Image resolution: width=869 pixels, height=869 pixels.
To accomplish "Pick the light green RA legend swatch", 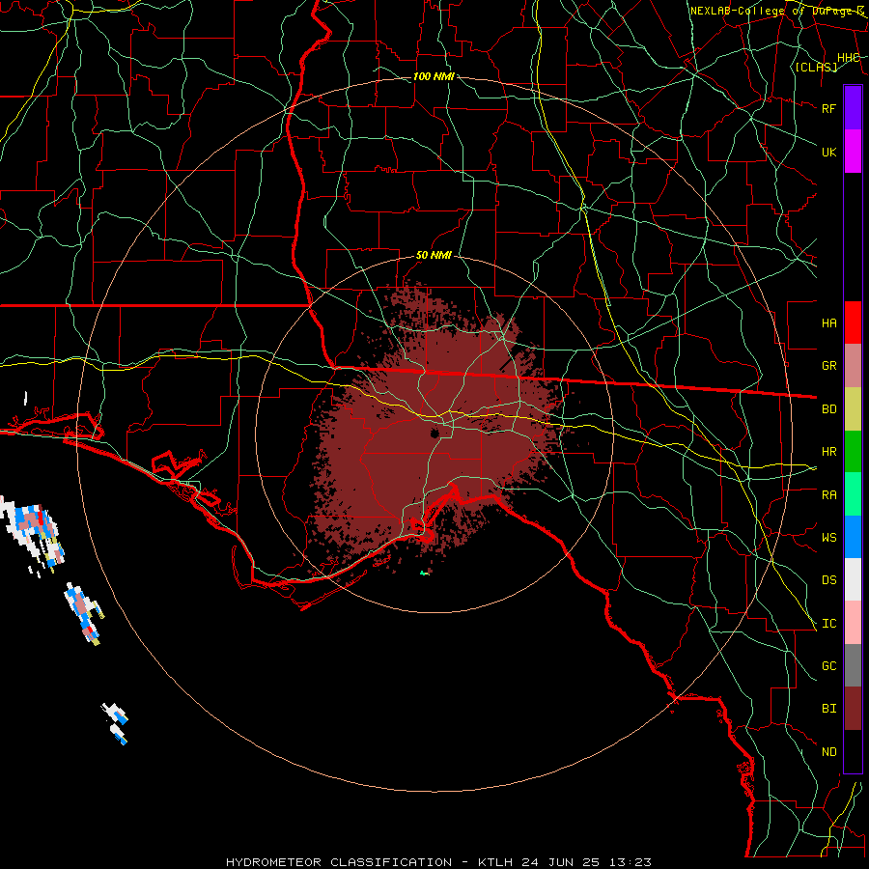I will [853, 494].
